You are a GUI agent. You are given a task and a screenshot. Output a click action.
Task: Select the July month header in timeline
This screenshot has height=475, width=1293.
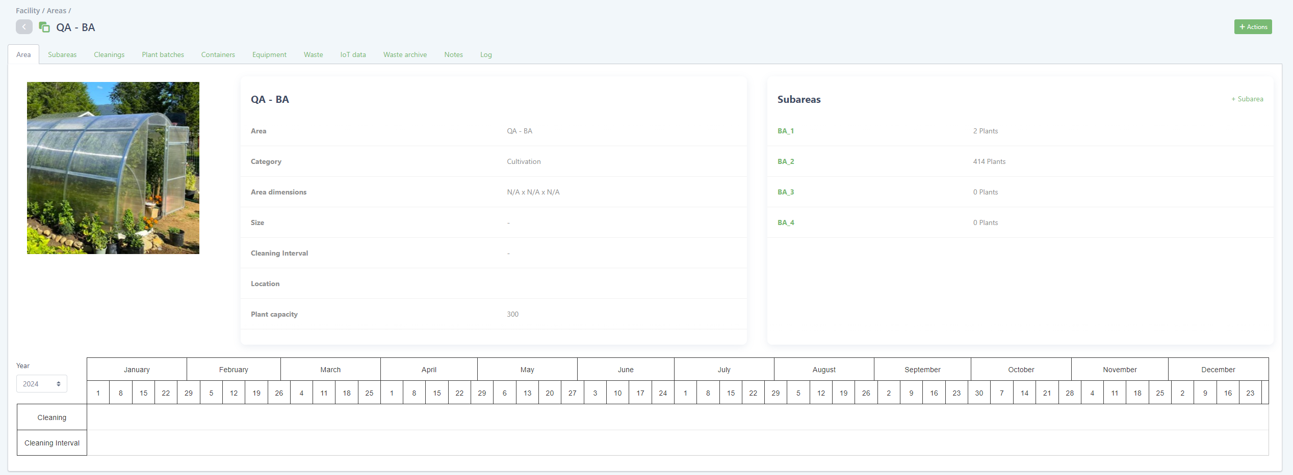coord(723,370)
